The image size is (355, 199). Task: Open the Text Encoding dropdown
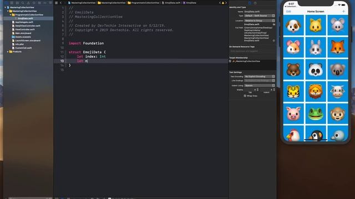click(260, 76)
